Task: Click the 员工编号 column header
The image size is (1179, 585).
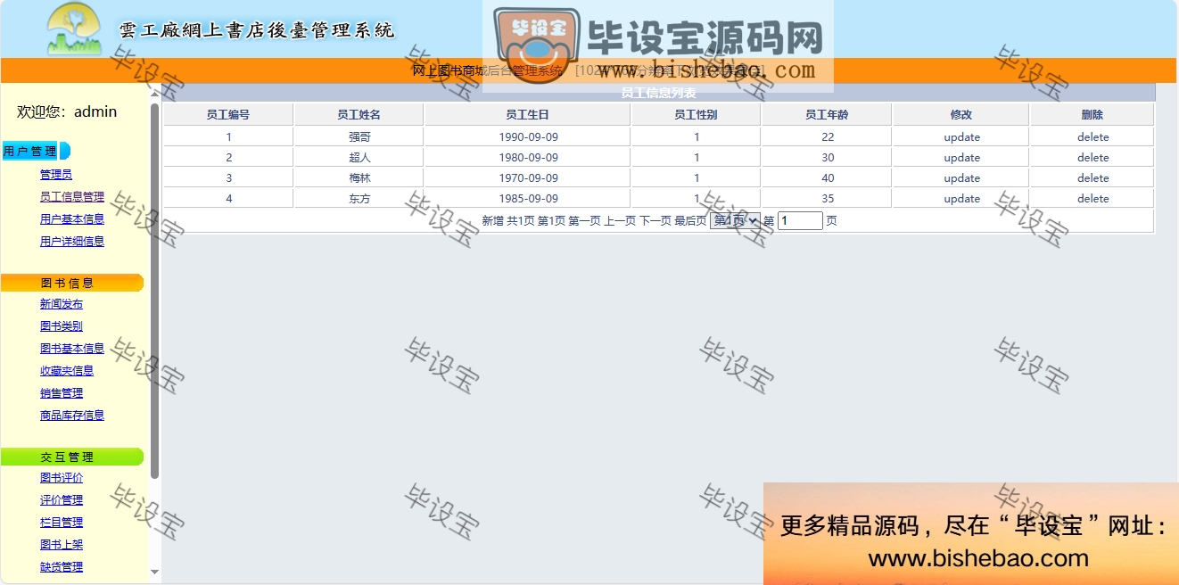Action: (228, 115)
